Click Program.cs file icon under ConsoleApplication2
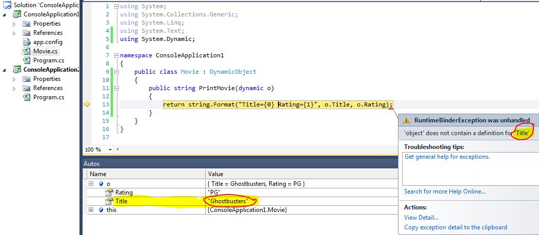 pos(27,97)
